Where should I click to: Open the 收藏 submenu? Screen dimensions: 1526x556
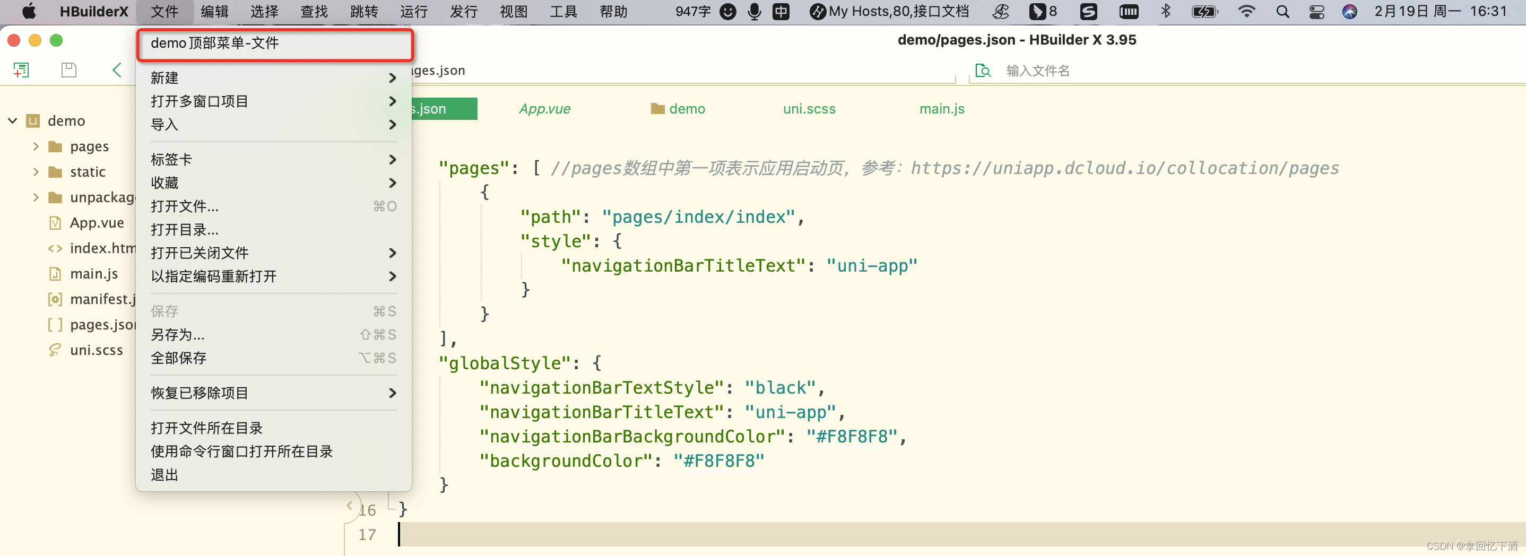274,183
